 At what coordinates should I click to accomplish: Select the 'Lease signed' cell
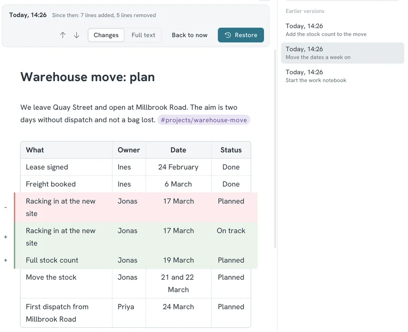[66, 167]
